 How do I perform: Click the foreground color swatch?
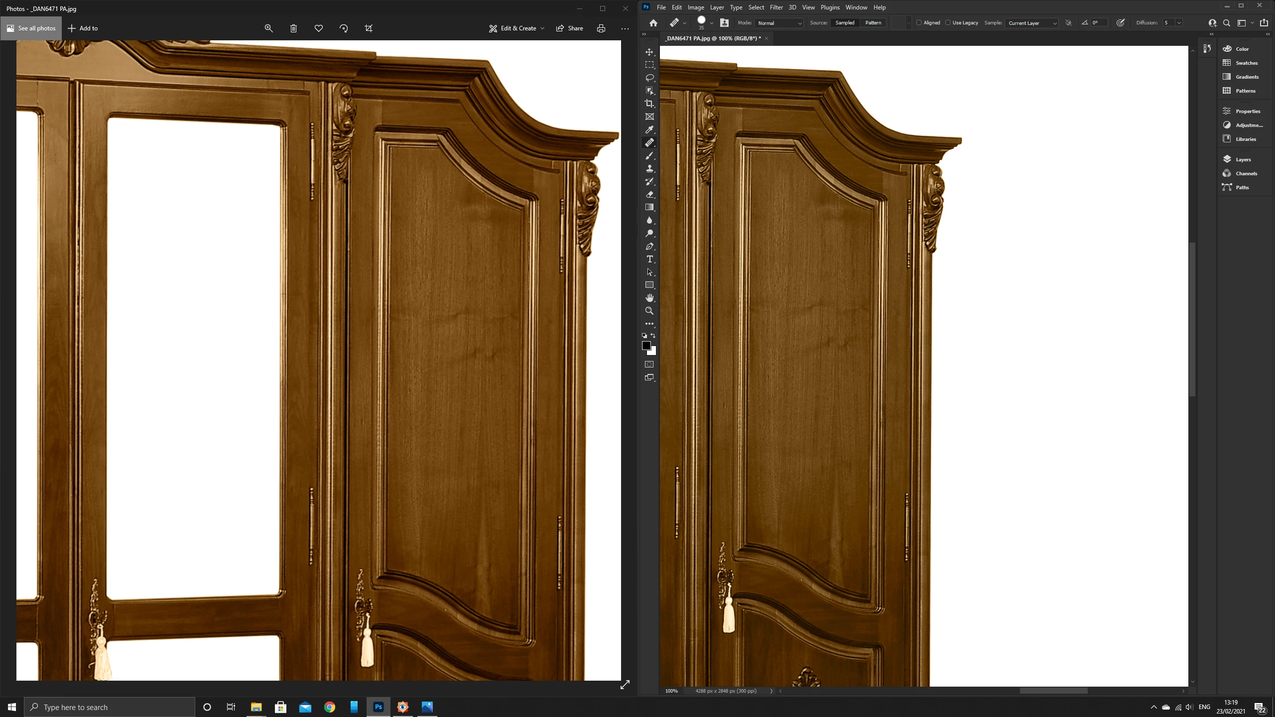(x=646, y=345)
